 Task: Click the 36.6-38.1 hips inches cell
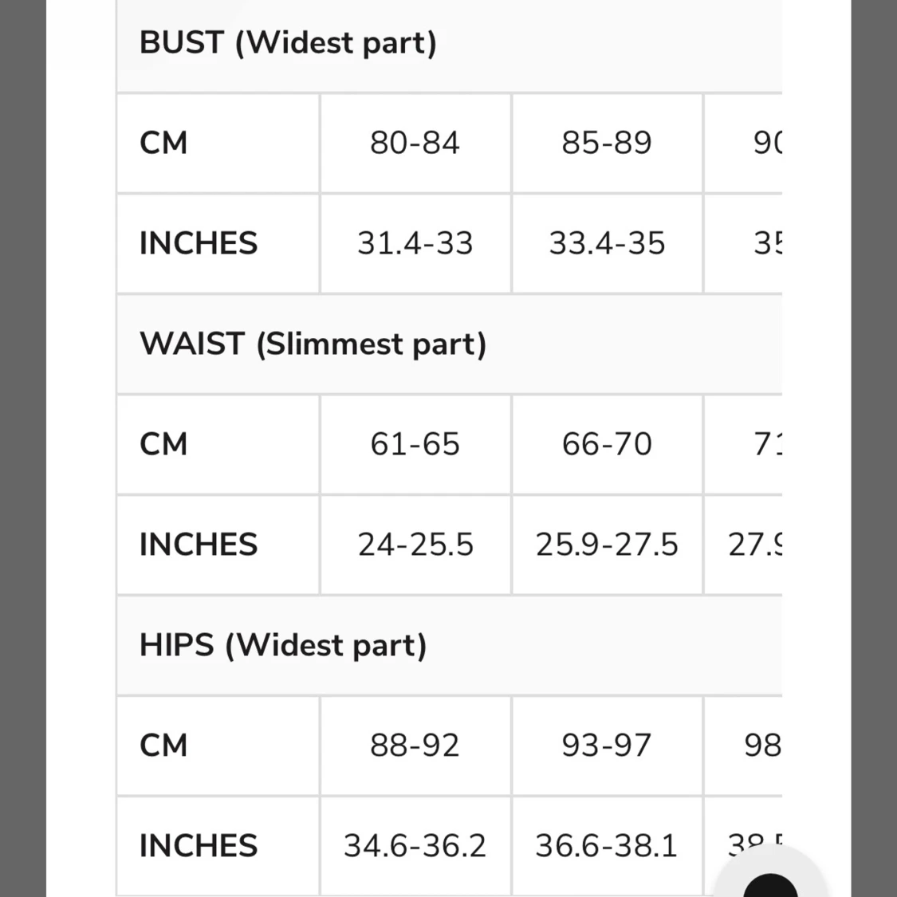607,847
